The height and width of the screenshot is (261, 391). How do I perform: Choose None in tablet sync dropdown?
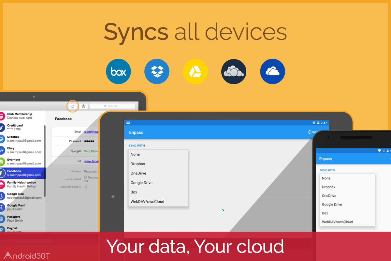158,154
